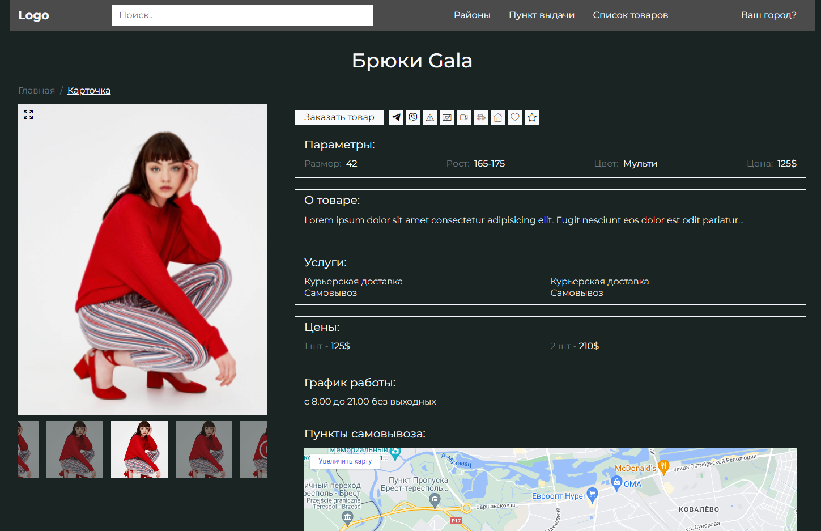Open the "Районы" menu item

tap(472, 15)
